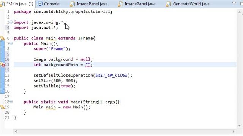Collapse the main method fold at line 18
Screen dimensions: 243x136
pos(11,102)
